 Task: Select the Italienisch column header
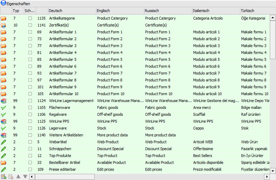[215, 10]
